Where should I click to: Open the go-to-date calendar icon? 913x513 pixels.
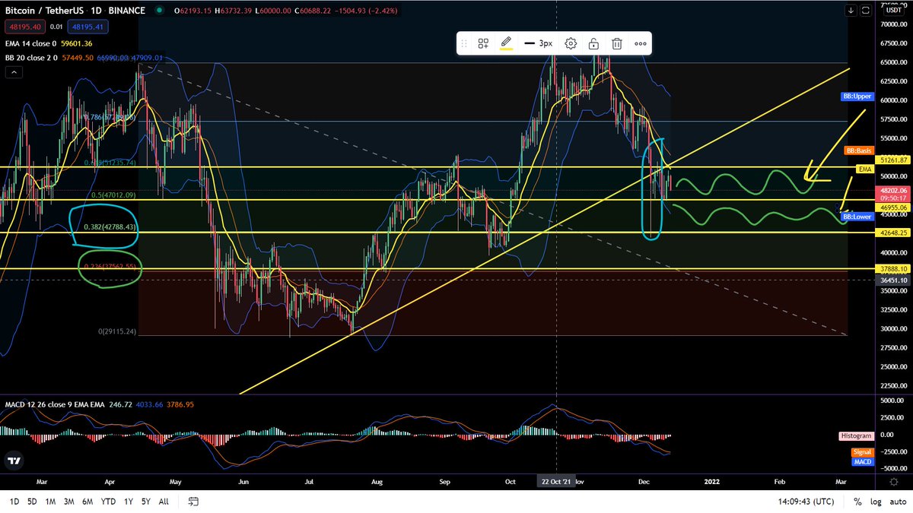coord(193,502)
